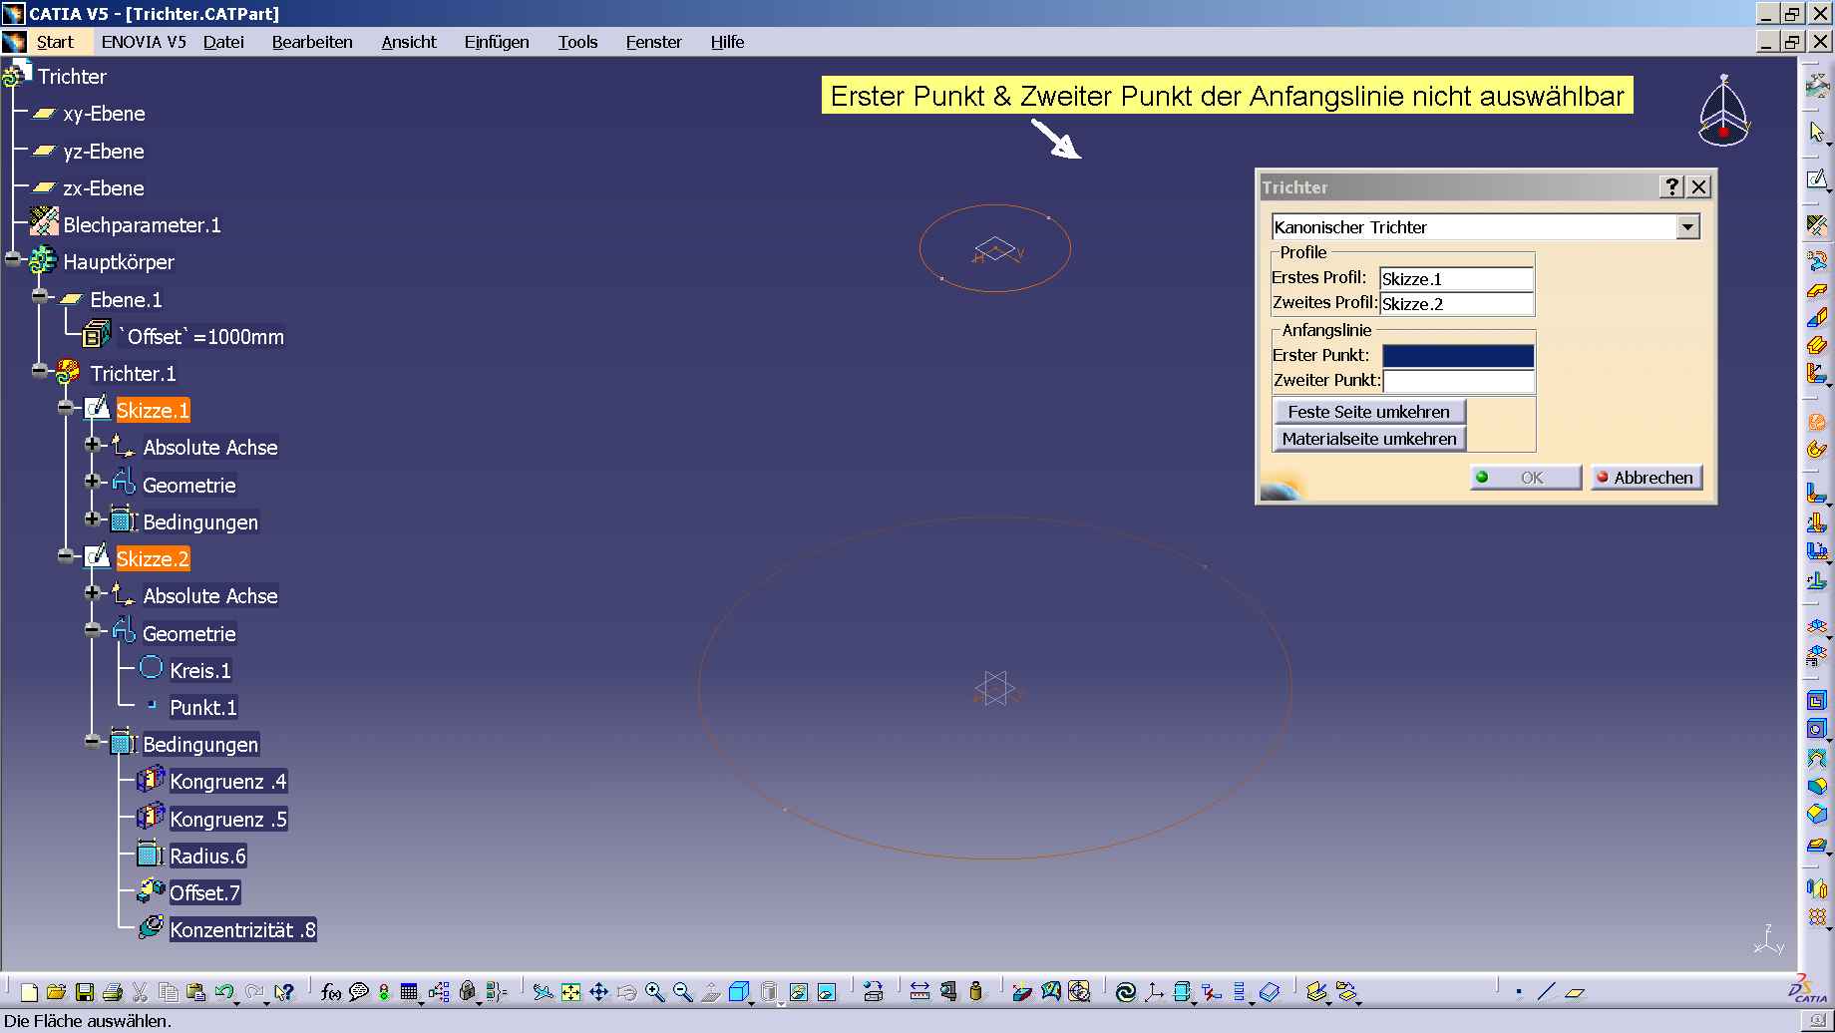Screen dimensions: 1835x1033
Task: Expand Geometrie under Skizze.1
Action: pos(93,482)
